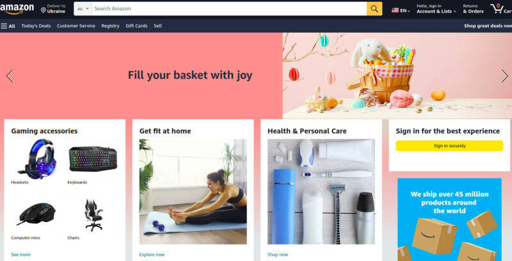Click the US flag language icon
512x261 pixels.
(x=395, y=10)
